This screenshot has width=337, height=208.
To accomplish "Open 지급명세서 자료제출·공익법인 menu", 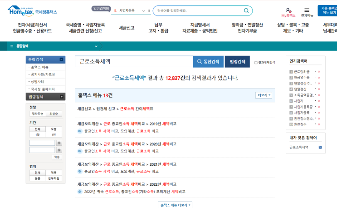I will tap(200, 28).
